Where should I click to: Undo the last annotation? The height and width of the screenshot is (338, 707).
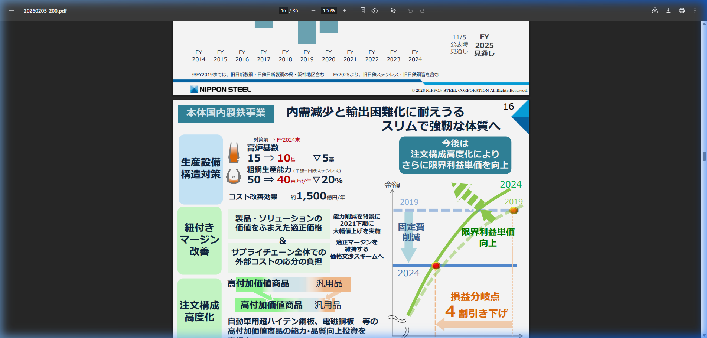click(x=410, y=10)
